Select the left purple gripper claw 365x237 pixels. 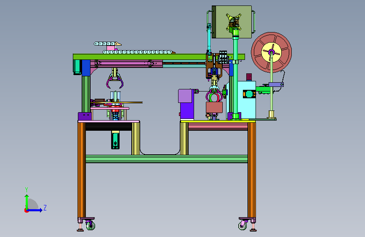tap(115, 83)
